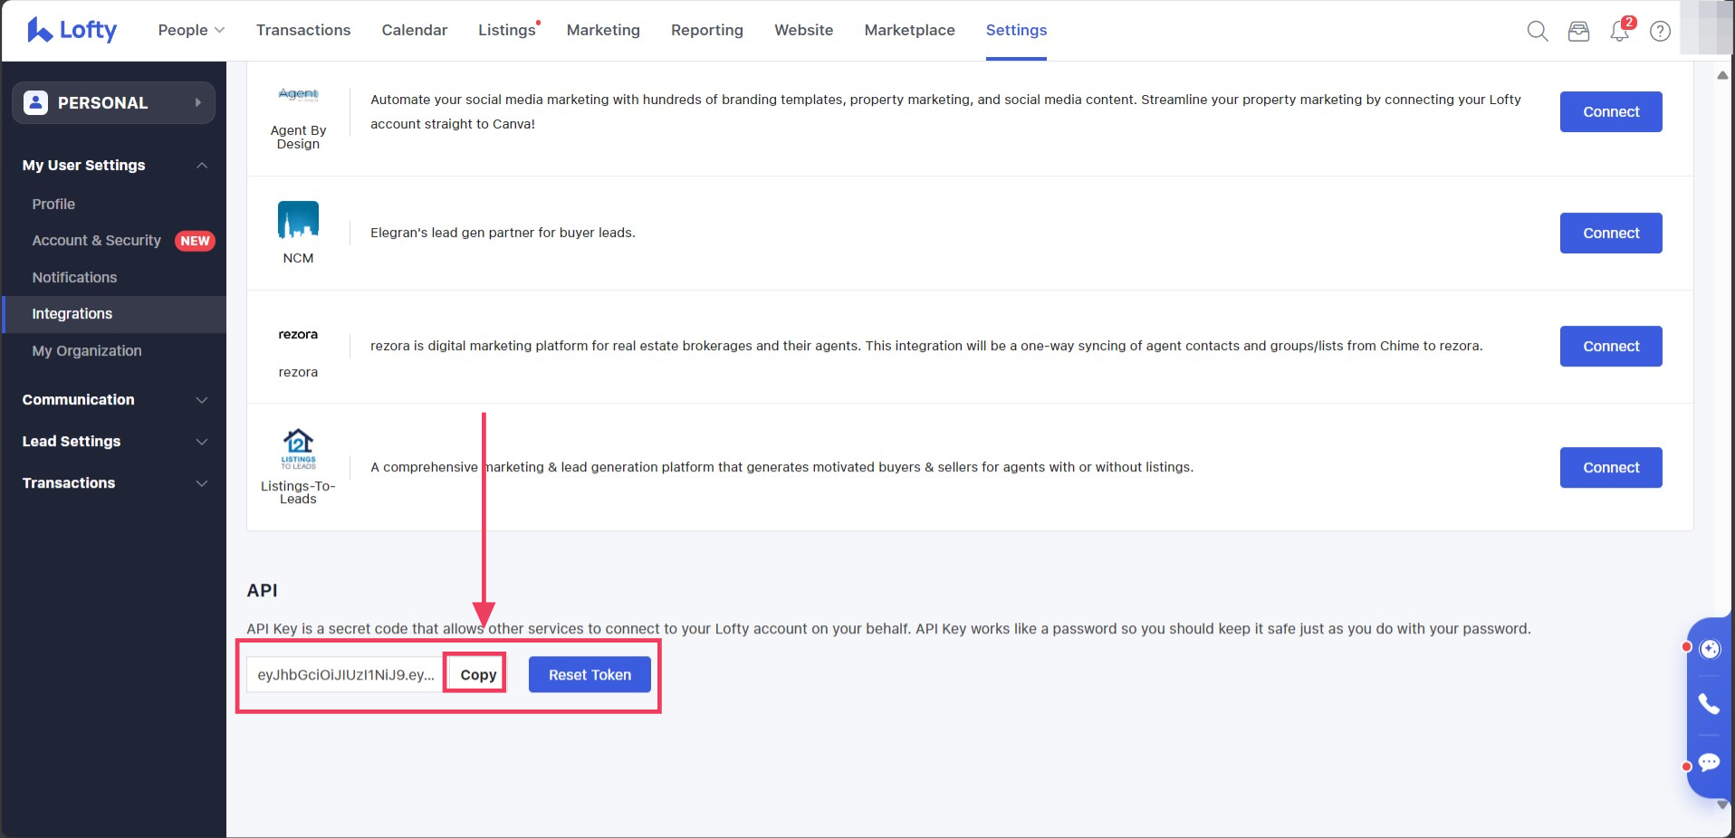Expand the People dropdown menu
This screenshot has height=838, width=1735.
point(191,30)
